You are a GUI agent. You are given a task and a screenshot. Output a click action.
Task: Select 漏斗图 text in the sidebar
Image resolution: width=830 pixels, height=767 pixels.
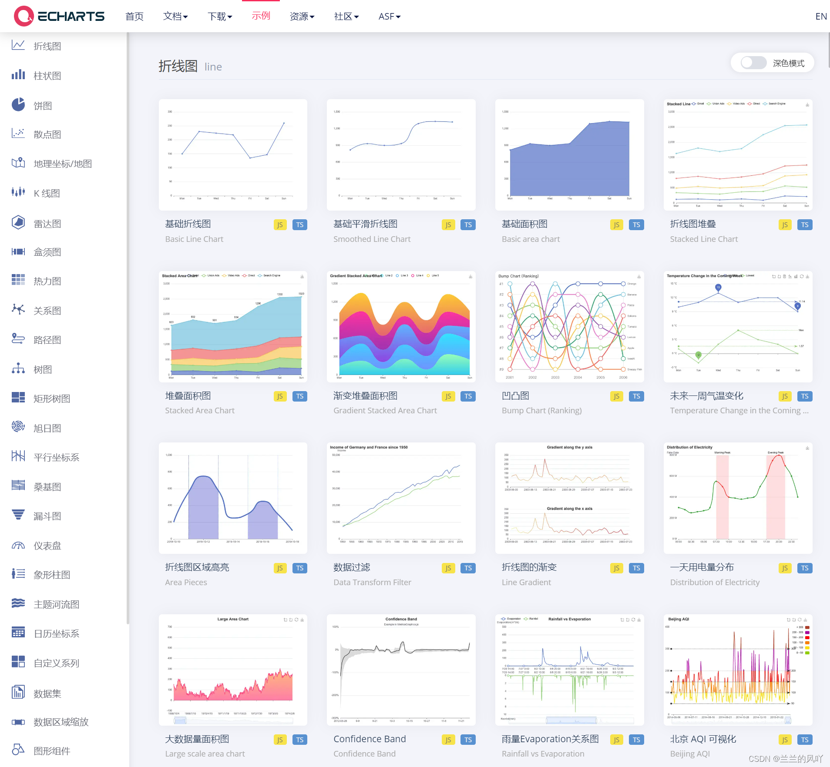(x=47, y=516)
